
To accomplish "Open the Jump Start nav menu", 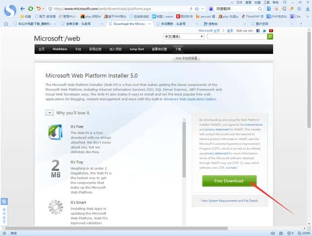I will [x=136, y=49].
